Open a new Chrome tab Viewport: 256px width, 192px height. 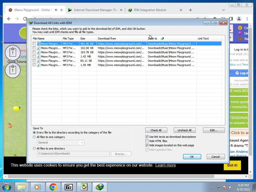pos(190,10)
